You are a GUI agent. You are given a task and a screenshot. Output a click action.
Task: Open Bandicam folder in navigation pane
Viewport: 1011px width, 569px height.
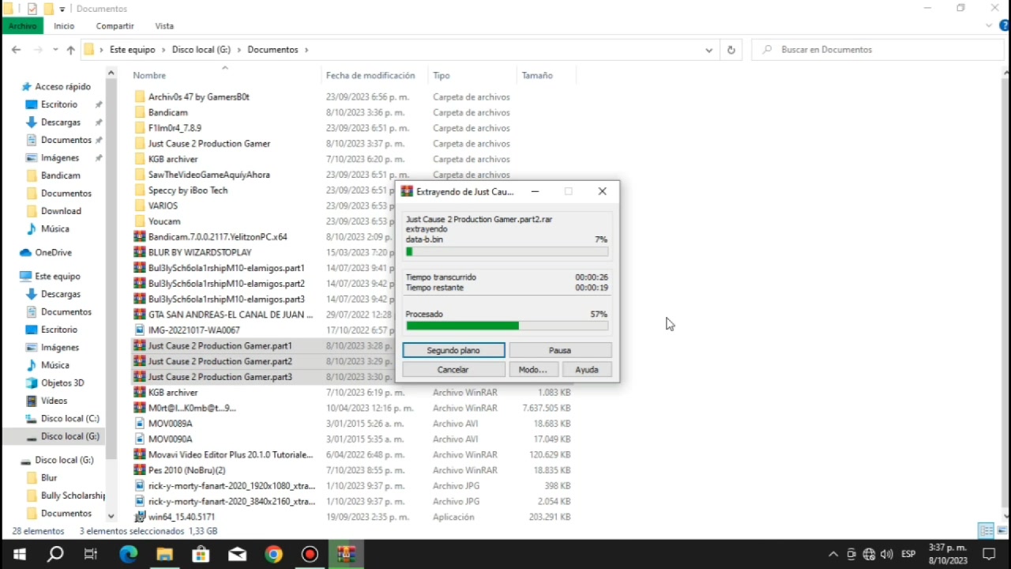point(61,175)
